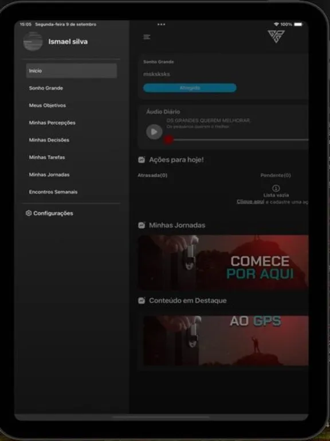
Task: Switch to Pendente(0) tab
Action: pyautogui.click(x=276, y=175)
